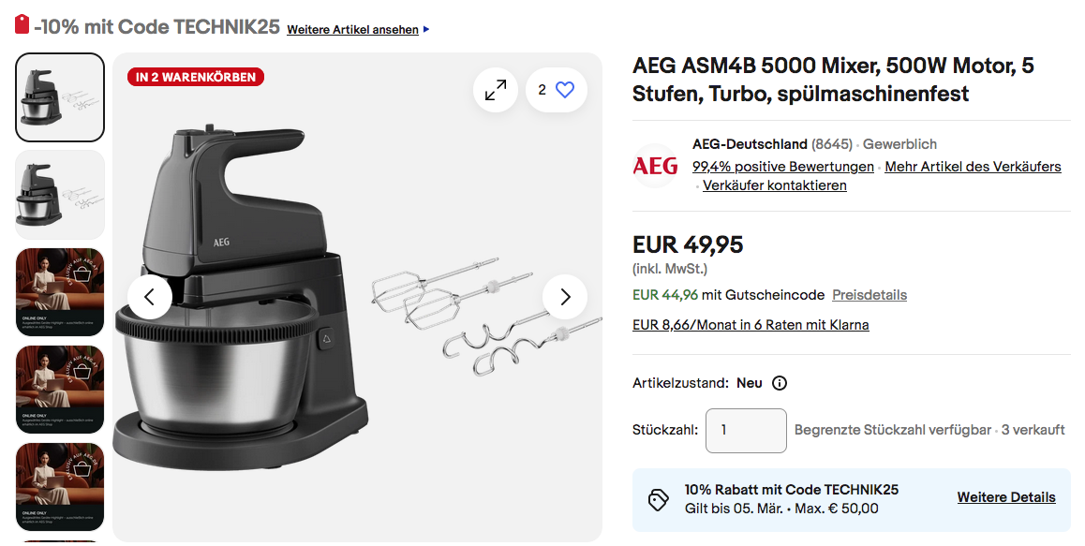Select the fifth thumbnail in the gallery strip
Viewport: 1085px width, 546px height.
(60, 487)
